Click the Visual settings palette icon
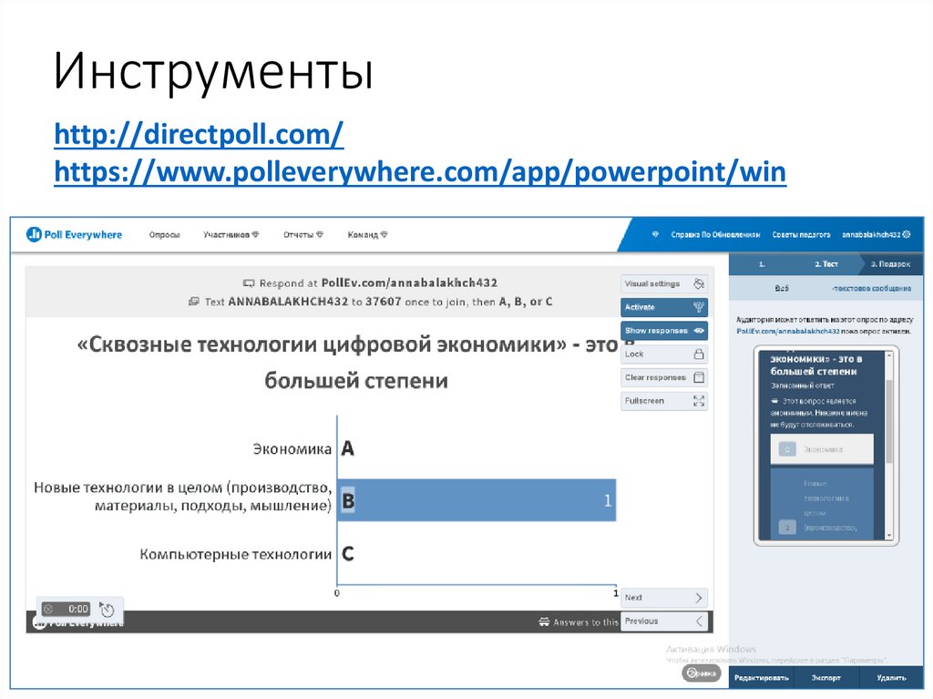The width and height of the screenshot is (933, 699). point(699,284)
